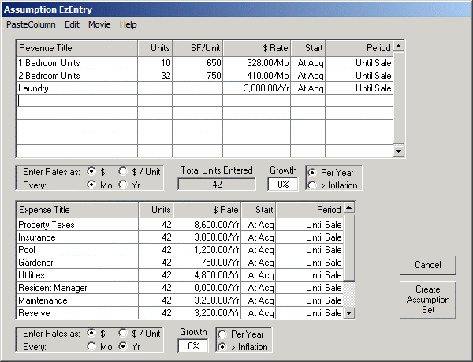Click the revenue table scroll down arrow
Screen dimensions: 473x362
[x=398, y=151]
